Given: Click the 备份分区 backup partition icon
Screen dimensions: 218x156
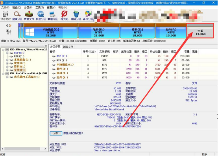Looking at the screenshot, I should [x=88, y=16].
